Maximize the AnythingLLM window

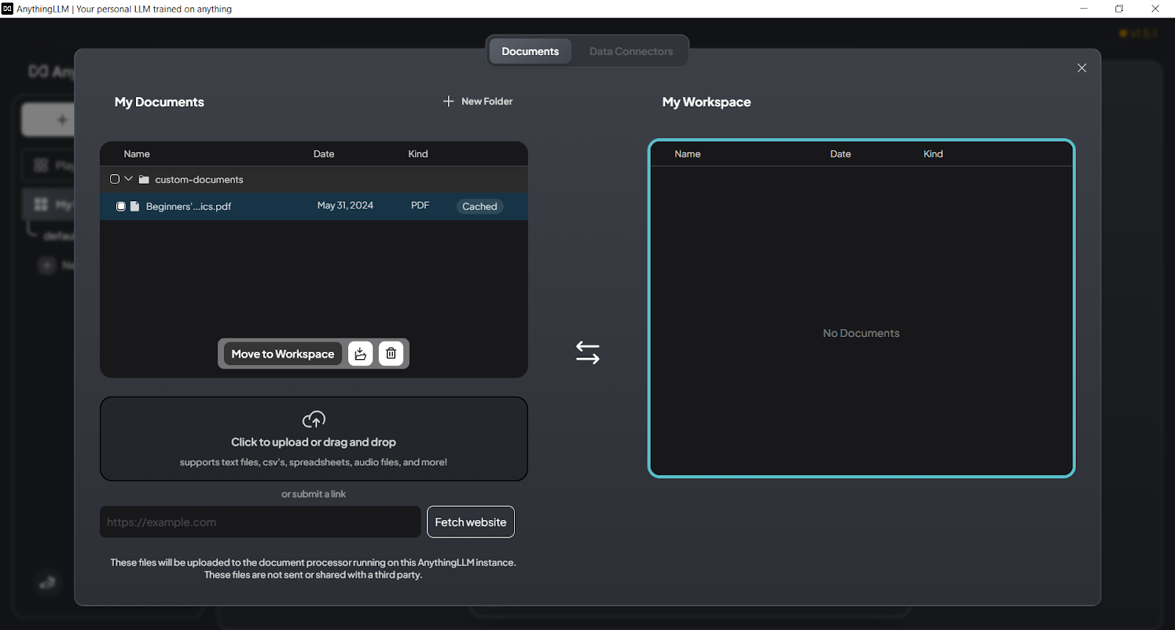(x=1119, y=9)
